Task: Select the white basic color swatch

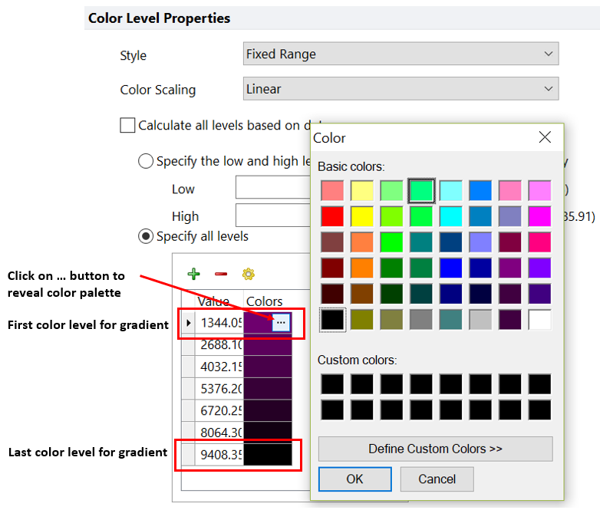Action: point(539,320)
